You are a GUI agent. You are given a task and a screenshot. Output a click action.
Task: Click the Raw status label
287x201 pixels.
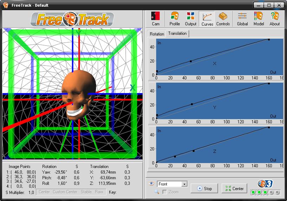pyautogui.click(x=99, y=192)
